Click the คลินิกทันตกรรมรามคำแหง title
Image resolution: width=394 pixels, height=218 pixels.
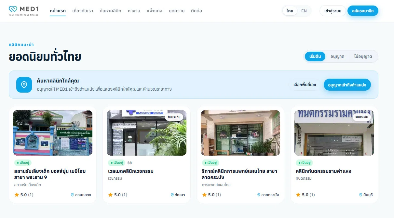pos(323,171)
